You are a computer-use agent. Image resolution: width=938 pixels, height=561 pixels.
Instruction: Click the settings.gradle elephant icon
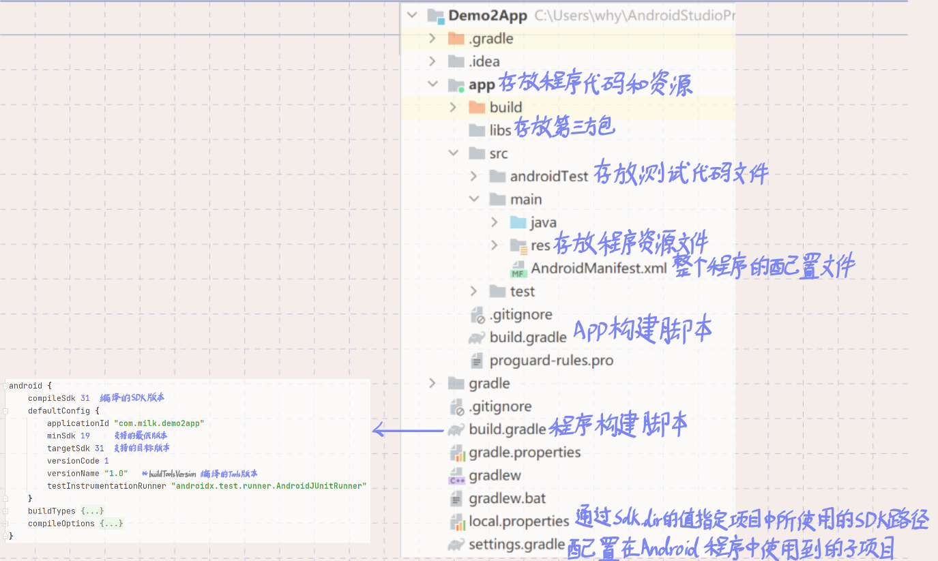pos(456,545)
